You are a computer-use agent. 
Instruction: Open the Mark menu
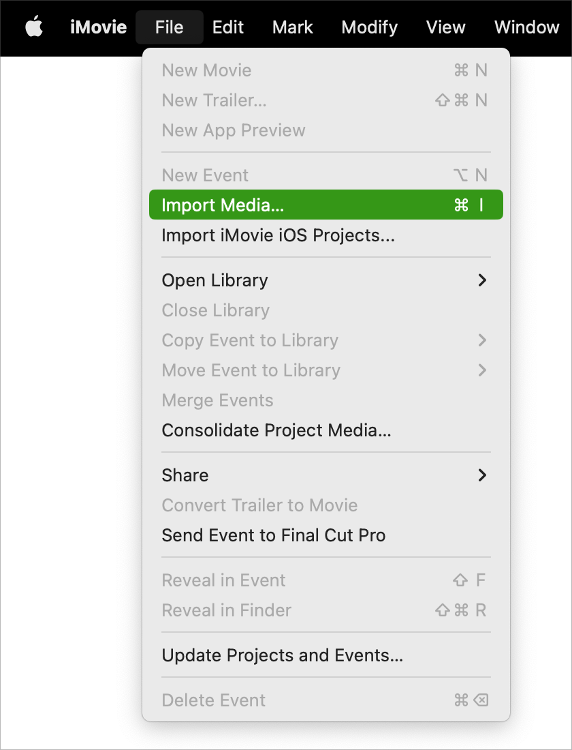(x=292, y=27)
